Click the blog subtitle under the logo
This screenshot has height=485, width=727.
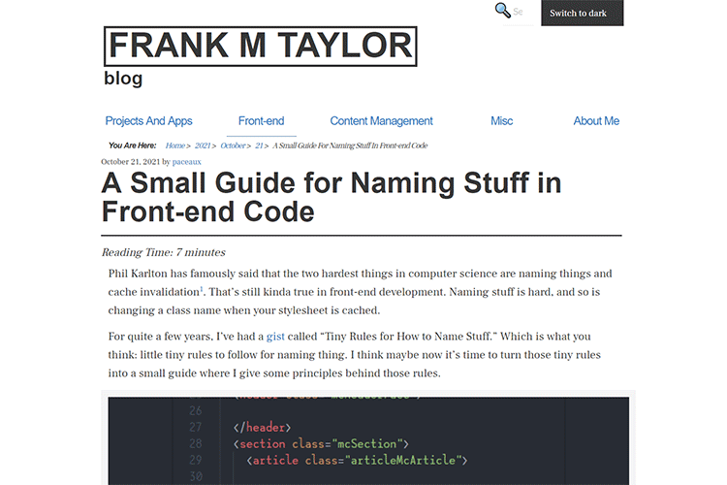tap(123, 80)
